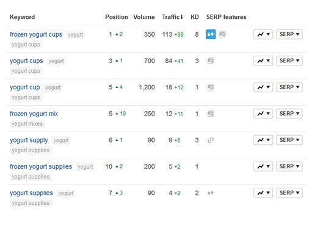Open keyword link yogurt cups
The image size is (312, 225).
pyautogui.click(x=26, y=61)
